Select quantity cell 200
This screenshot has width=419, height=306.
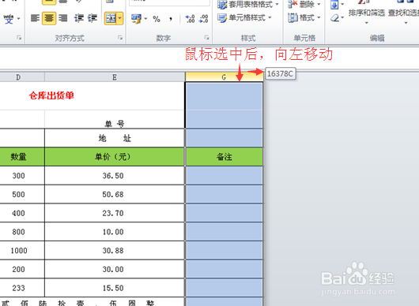pos(22,269)
